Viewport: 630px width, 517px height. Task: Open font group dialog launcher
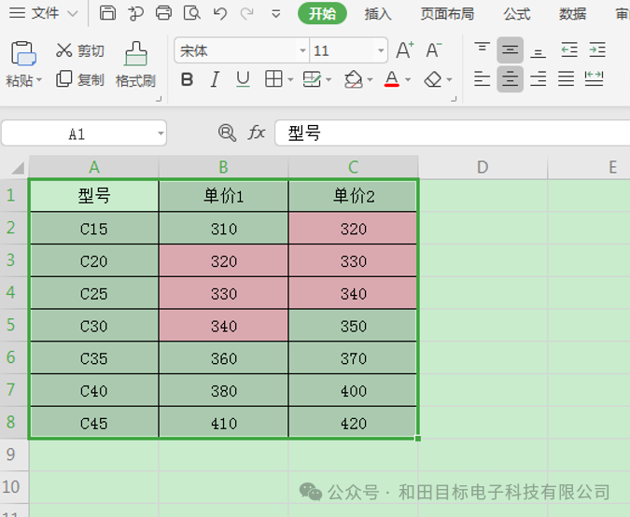pyautogui.click(x=454, y=98)
